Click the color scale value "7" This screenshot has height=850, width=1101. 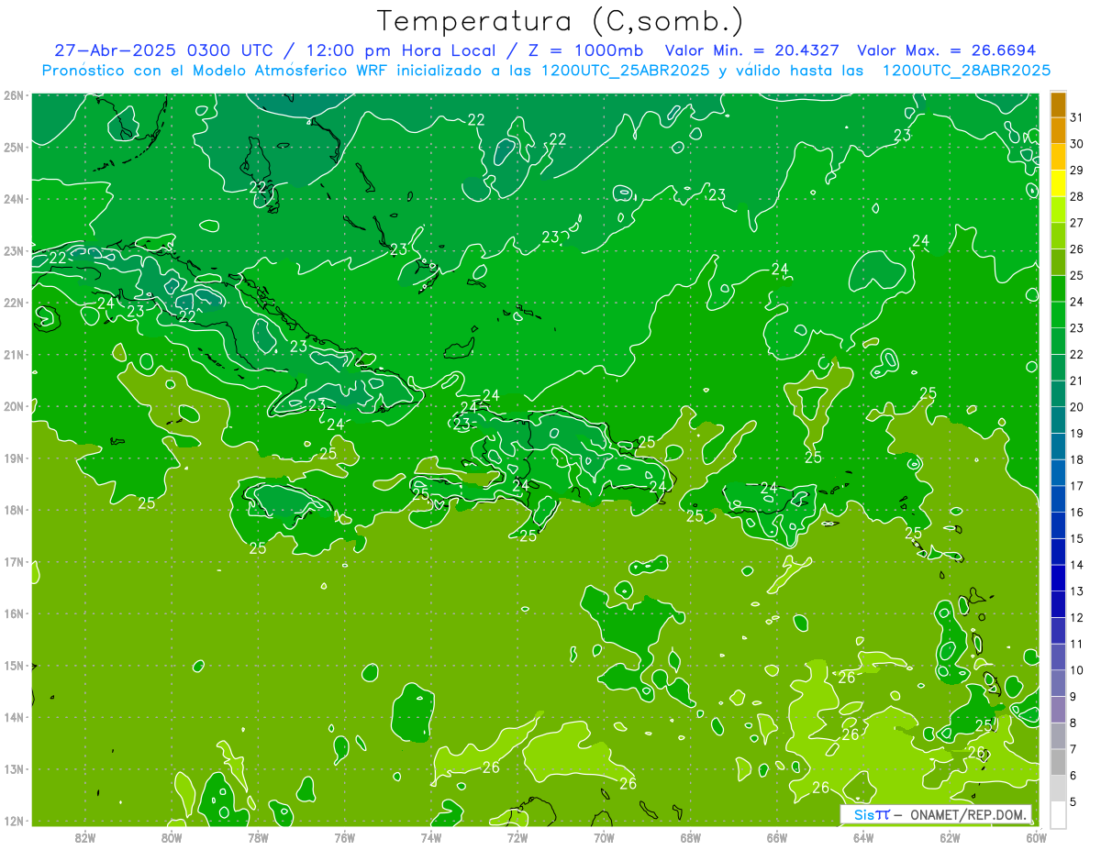tap(1073, 749)
